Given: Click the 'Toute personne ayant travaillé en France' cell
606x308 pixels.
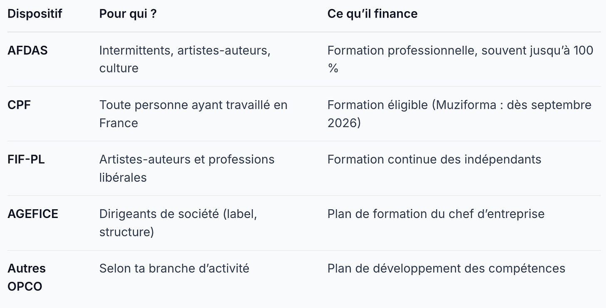Looking at the screenshot, I should pos(193,114).
